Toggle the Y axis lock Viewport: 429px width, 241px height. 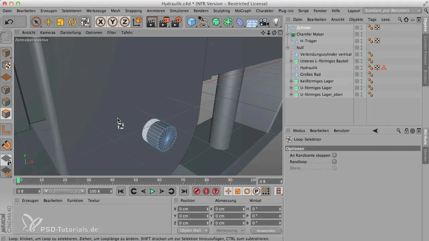coord(113,22)
